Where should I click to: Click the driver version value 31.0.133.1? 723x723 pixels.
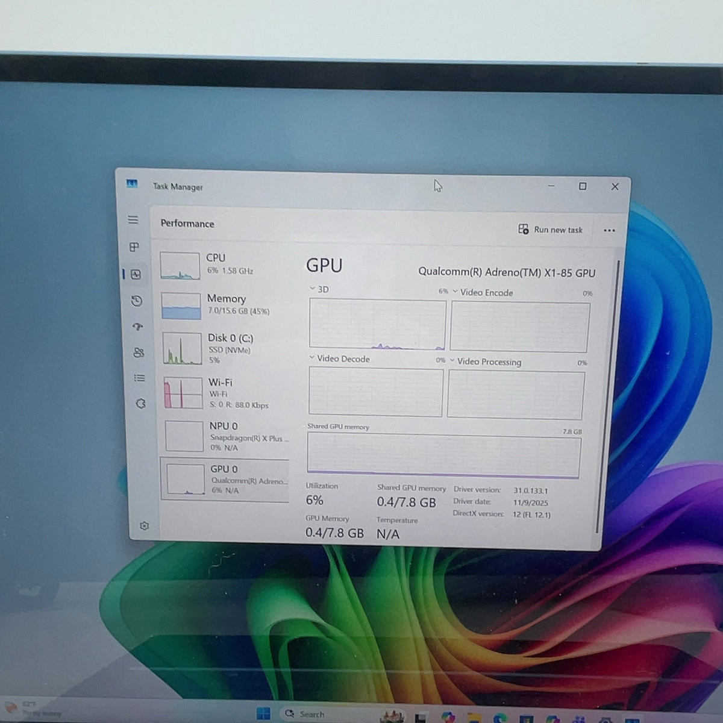pyautogui.click(x=531, y=490)
